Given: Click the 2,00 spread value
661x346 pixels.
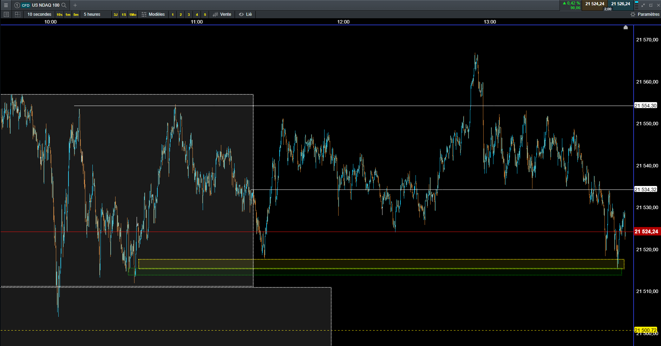Looking at the screenshot, I should click(608, 9).
